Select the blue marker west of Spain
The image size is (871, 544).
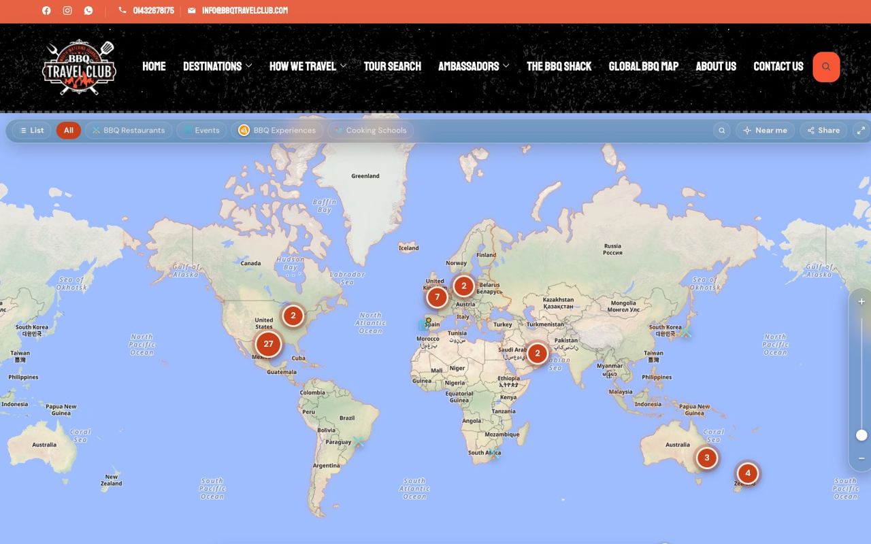423,326
